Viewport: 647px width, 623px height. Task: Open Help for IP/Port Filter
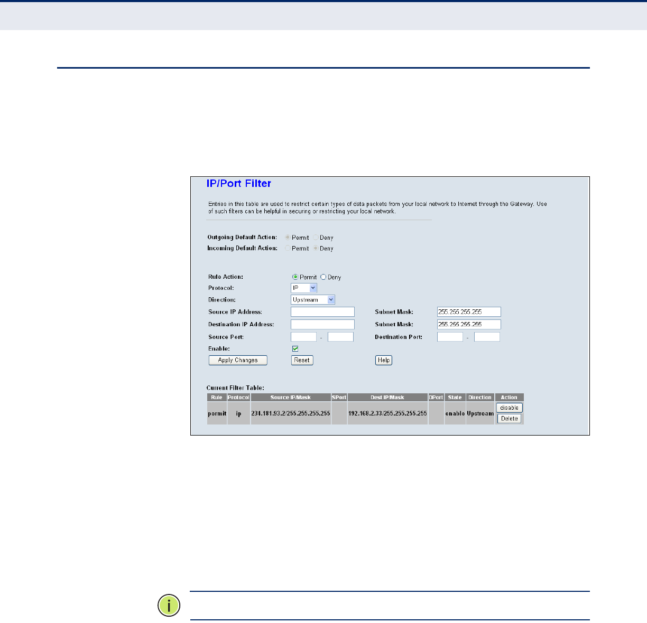point(384,360)
